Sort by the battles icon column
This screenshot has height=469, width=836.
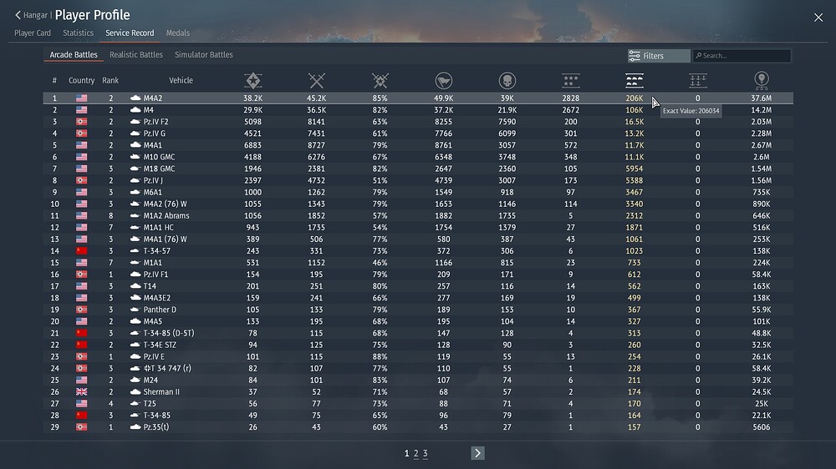(x=253, y=80)
